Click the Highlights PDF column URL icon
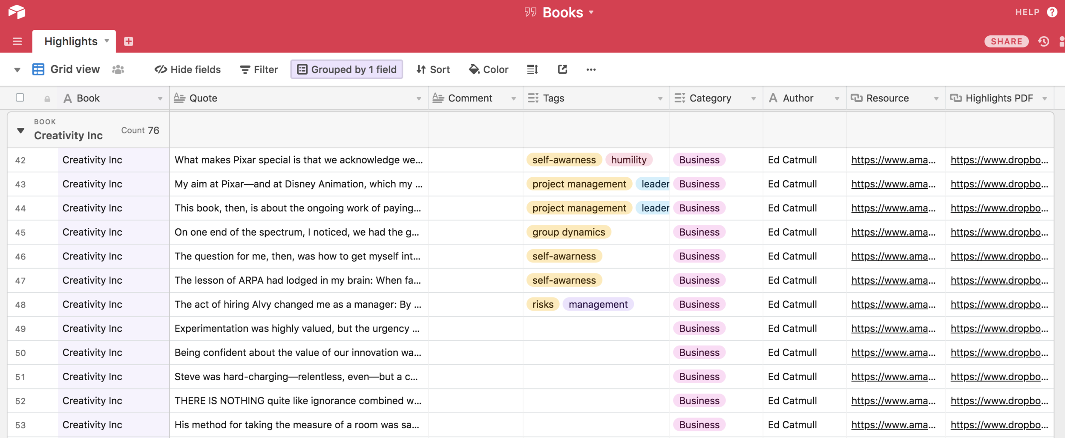The image size is (1065, 438). point(956,98)
